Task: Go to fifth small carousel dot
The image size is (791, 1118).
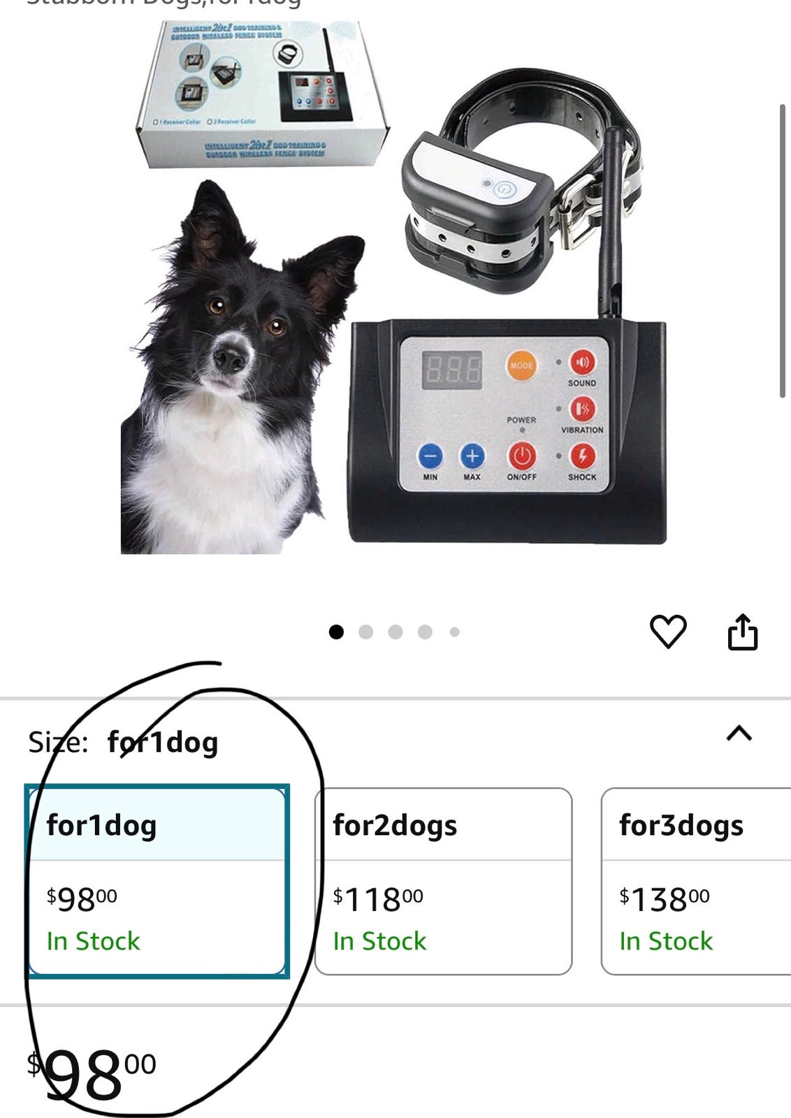Action: pos(455,632)
